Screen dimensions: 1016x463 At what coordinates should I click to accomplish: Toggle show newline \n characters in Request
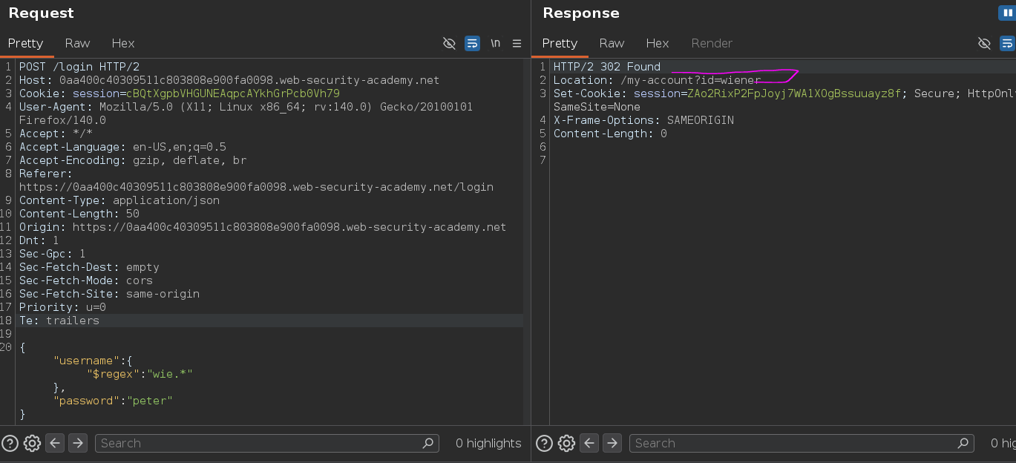495,43
